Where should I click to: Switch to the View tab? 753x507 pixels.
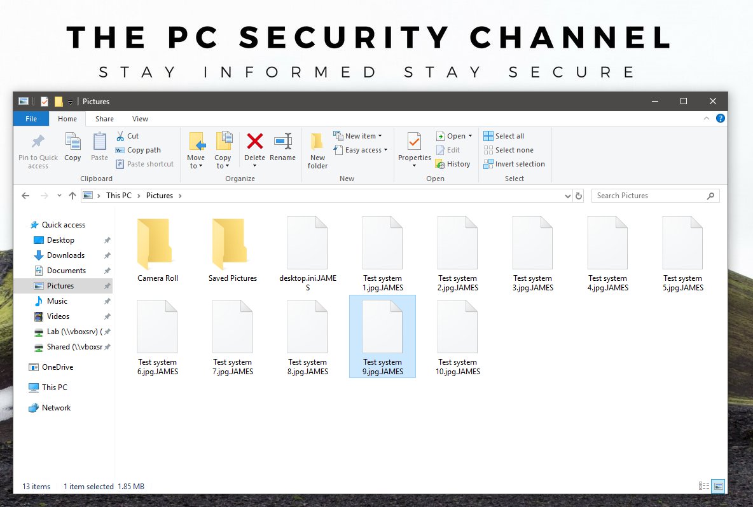[x=140, y=119]
